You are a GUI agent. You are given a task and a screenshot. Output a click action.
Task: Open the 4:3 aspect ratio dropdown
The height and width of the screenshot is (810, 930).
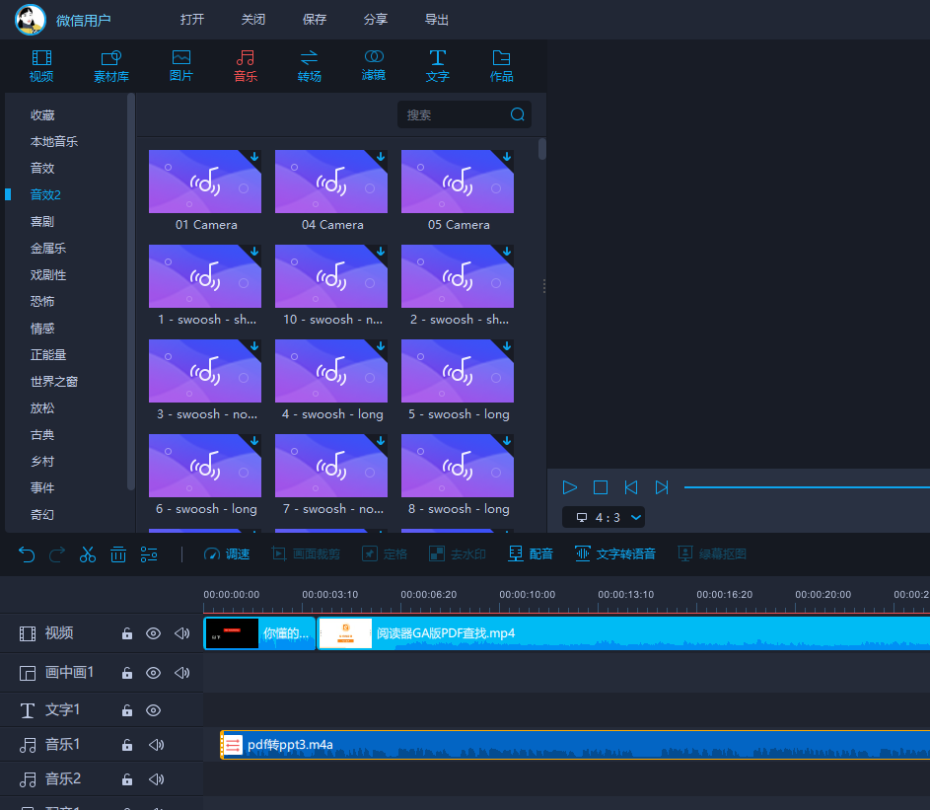[604, 517]
